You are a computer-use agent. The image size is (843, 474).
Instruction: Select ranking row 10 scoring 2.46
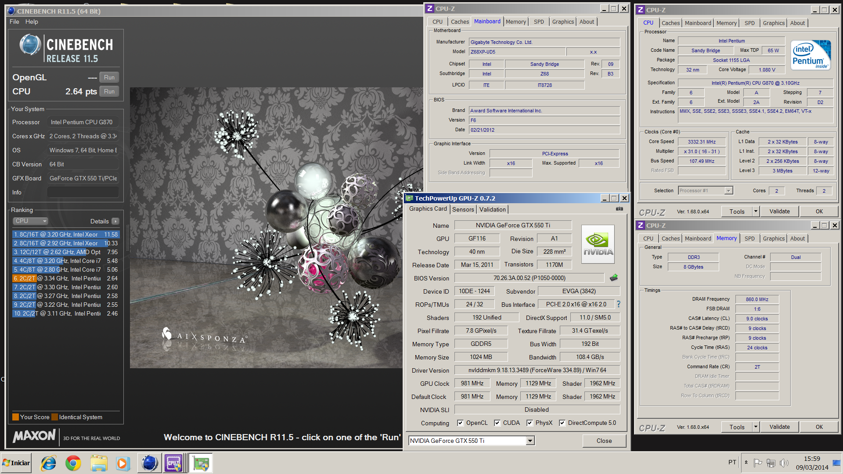coord(66,313)
